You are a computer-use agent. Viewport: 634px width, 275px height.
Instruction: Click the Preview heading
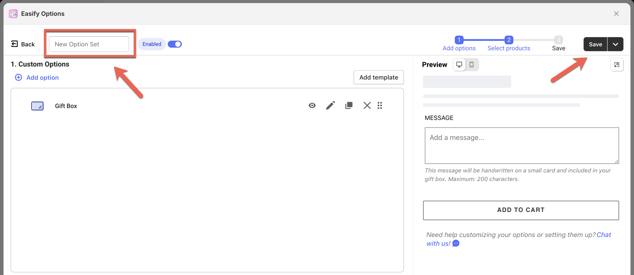click(x=435, y=65)
